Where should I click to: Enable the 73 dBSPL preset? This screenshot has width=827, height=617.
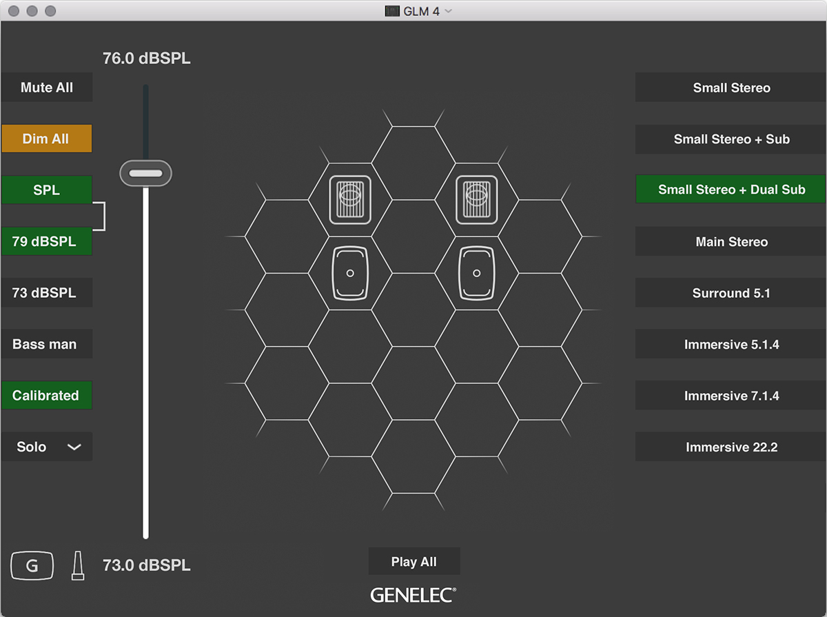tap(46, 293)
